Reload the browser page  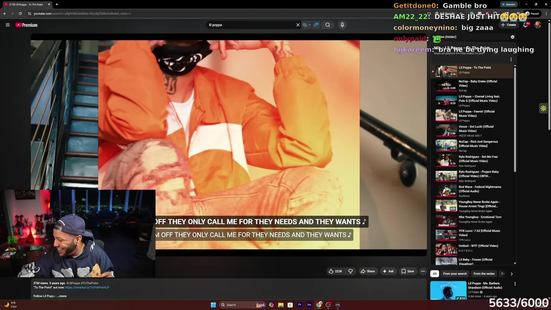tap(20, 13)
